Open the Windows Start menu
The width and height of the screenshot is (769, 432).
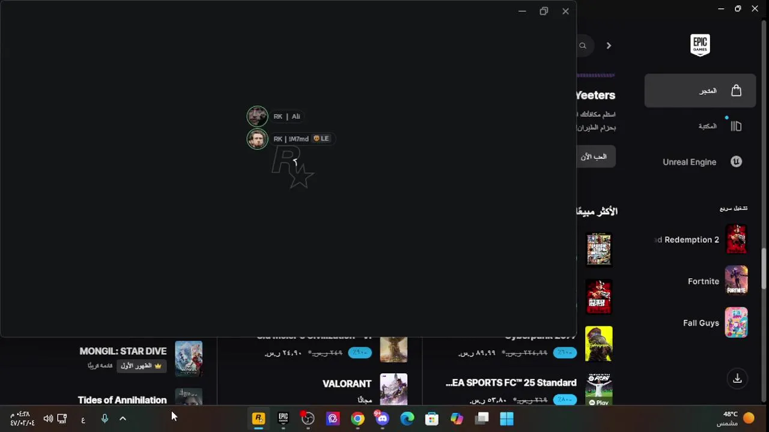pos(506,419)
